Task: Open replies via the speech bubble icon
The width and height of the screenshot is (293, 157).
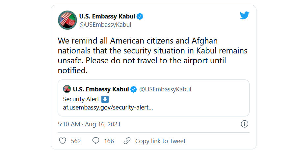Action: (x=96, y=141)
